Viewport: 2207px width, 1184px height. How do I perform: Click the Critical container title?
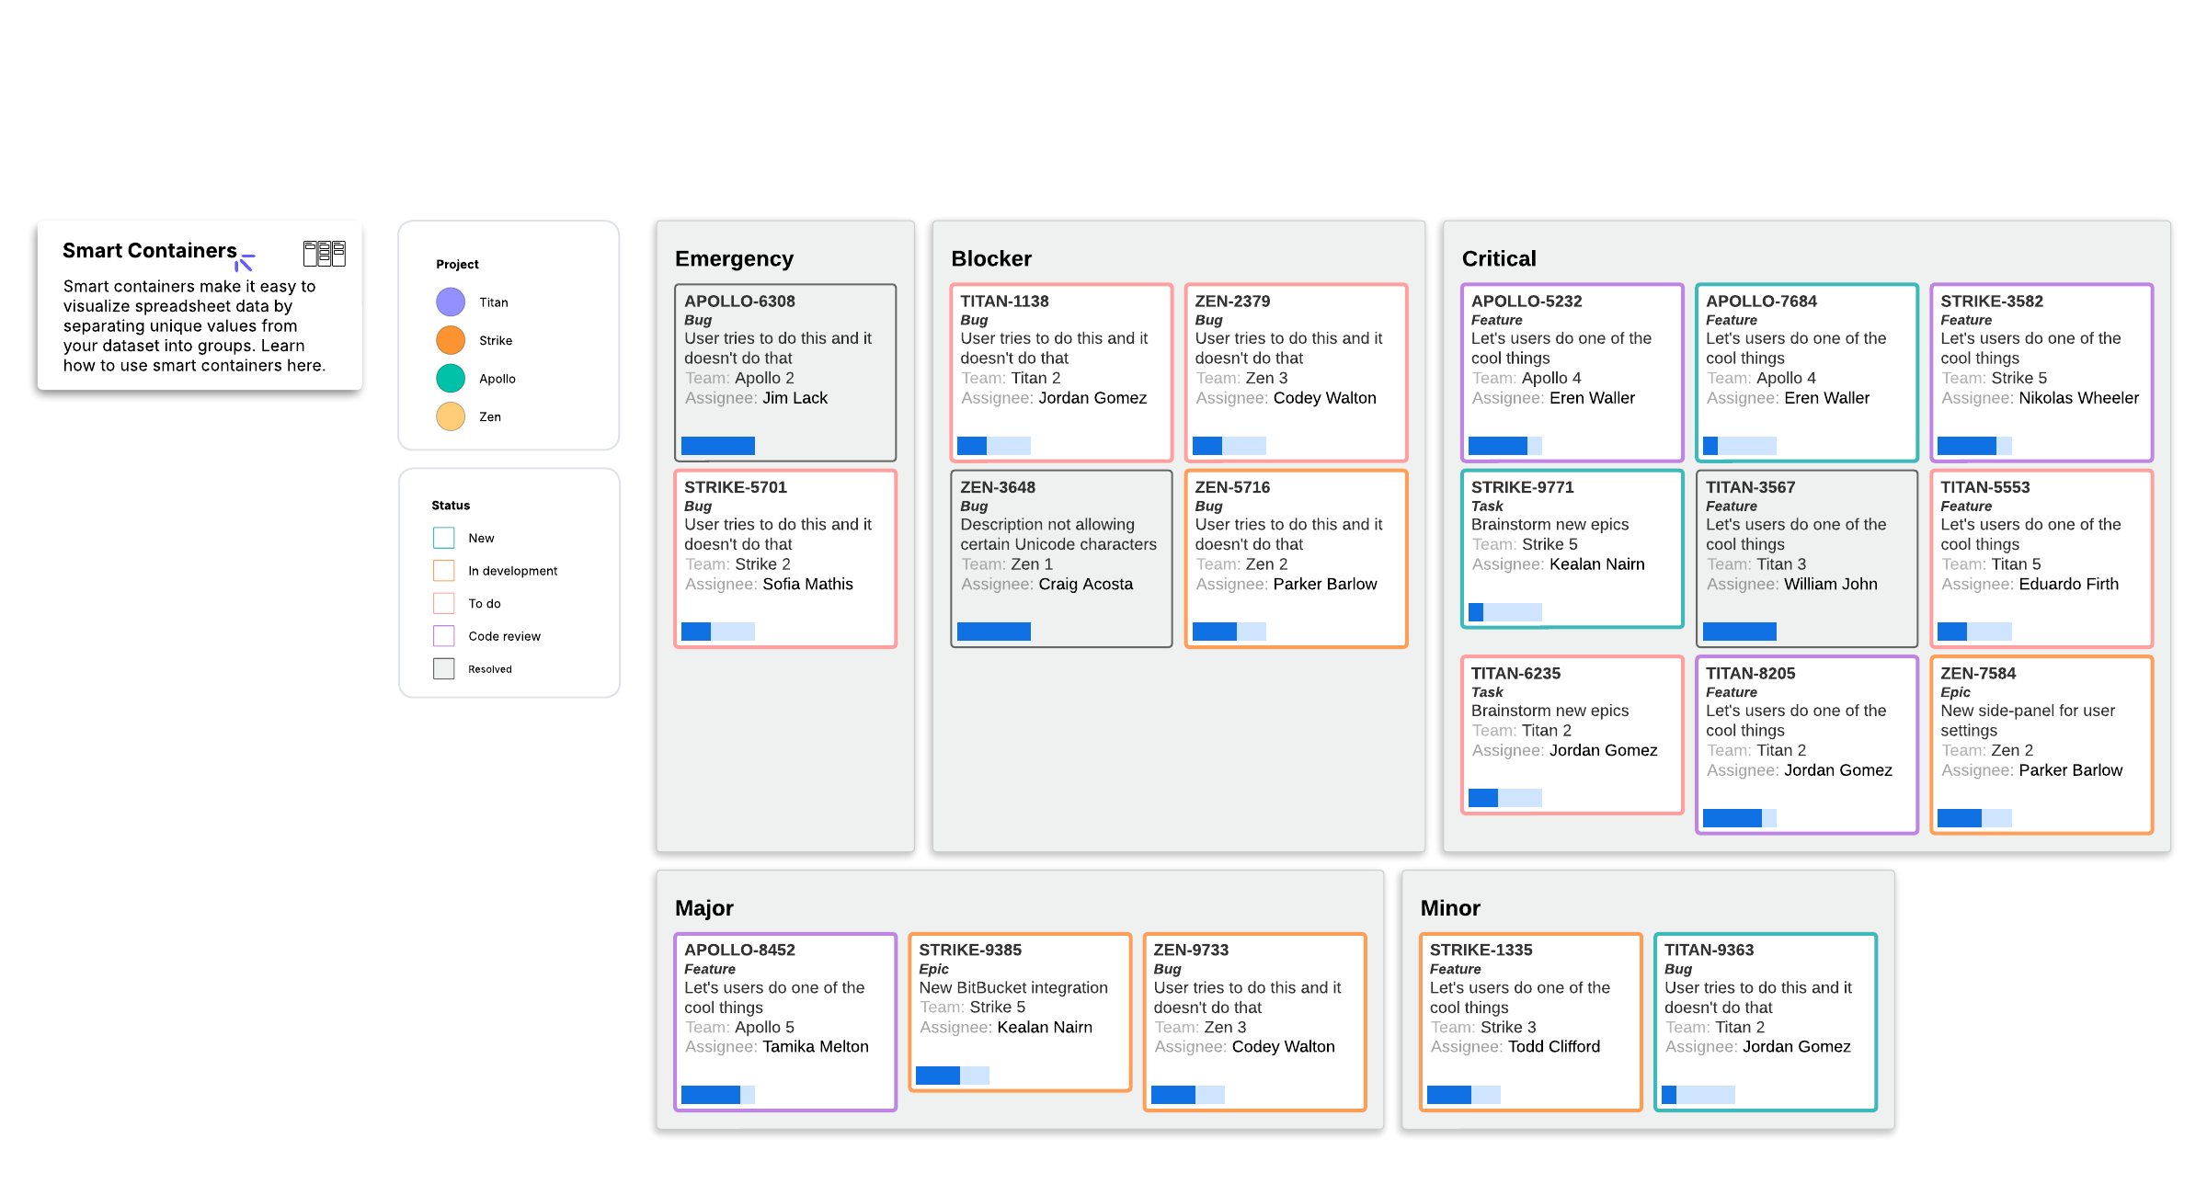coord(1499,258)
